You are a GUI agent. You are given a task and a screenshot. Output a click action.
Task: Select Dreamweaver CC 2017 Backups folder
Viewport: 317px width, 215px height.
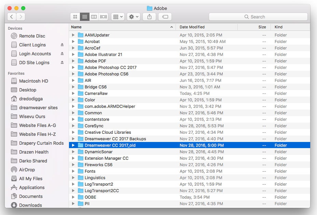point(190,139)
